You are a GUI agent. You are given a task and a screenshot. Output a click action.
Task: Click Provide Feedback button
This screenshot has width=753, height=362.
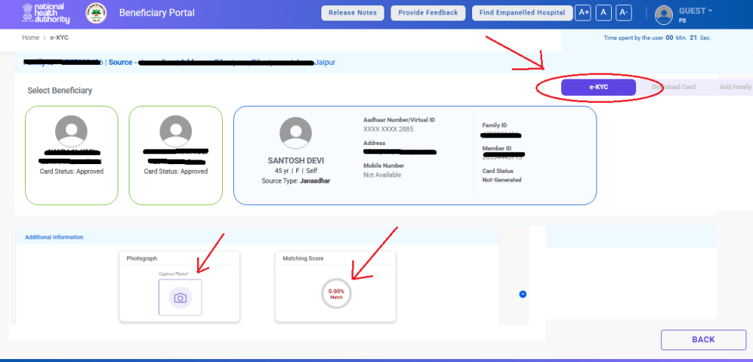coord(429,13)
